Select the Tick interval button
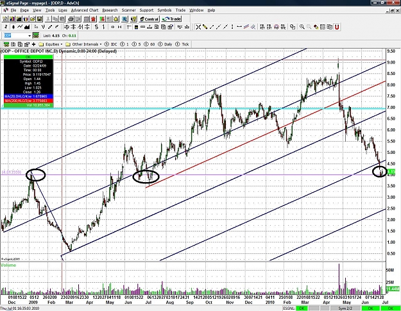 click(182, 44)
